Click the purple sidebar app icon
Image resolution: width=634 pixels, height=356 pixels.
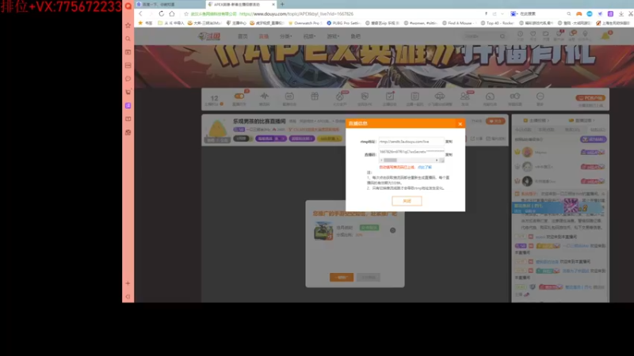[x=128, y=105]
